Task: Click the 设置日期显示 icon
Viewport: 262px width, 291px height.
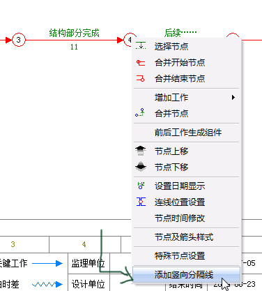Action: (x=141, y=186)
